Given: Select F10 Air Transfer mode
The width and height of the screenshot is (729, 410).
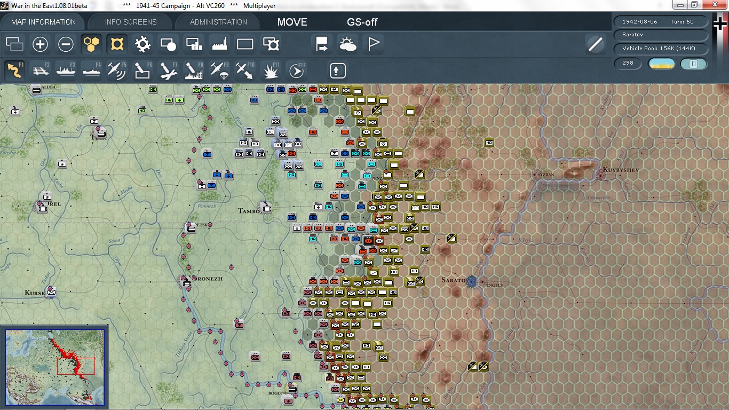Looking at the screenshot, I should click(x=245, y=70).
